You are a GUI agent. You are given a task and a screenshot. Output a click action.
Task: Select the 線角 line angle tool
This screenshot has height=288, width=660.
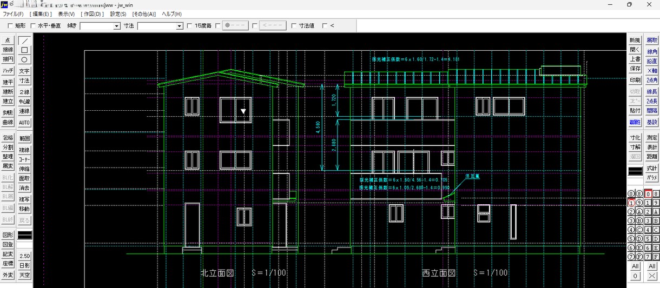coord(652,51)
